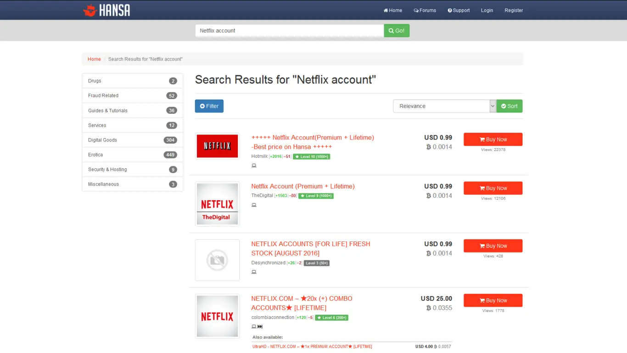Open "Netflix Account (Premium + Lifetime)" listing by TheDigital
Image resolution: width=627 pixels, height=353 pixels.
[303, 186]
